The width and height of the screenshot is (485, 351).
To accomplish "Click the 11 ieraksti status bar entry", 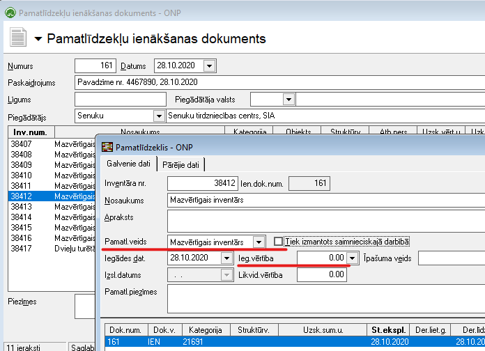I will (35, 347).
